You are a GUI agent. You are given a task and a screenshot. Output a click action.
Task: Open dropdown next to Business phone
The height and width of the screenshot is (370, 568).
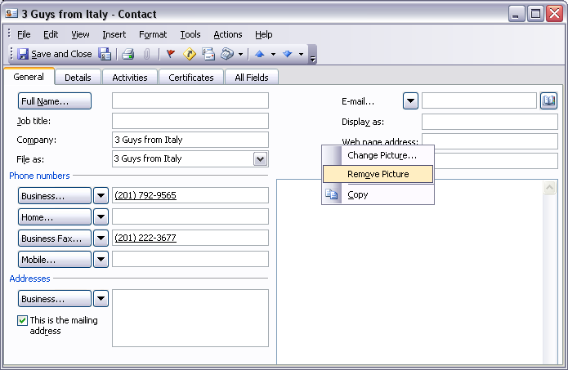point(101,196)
